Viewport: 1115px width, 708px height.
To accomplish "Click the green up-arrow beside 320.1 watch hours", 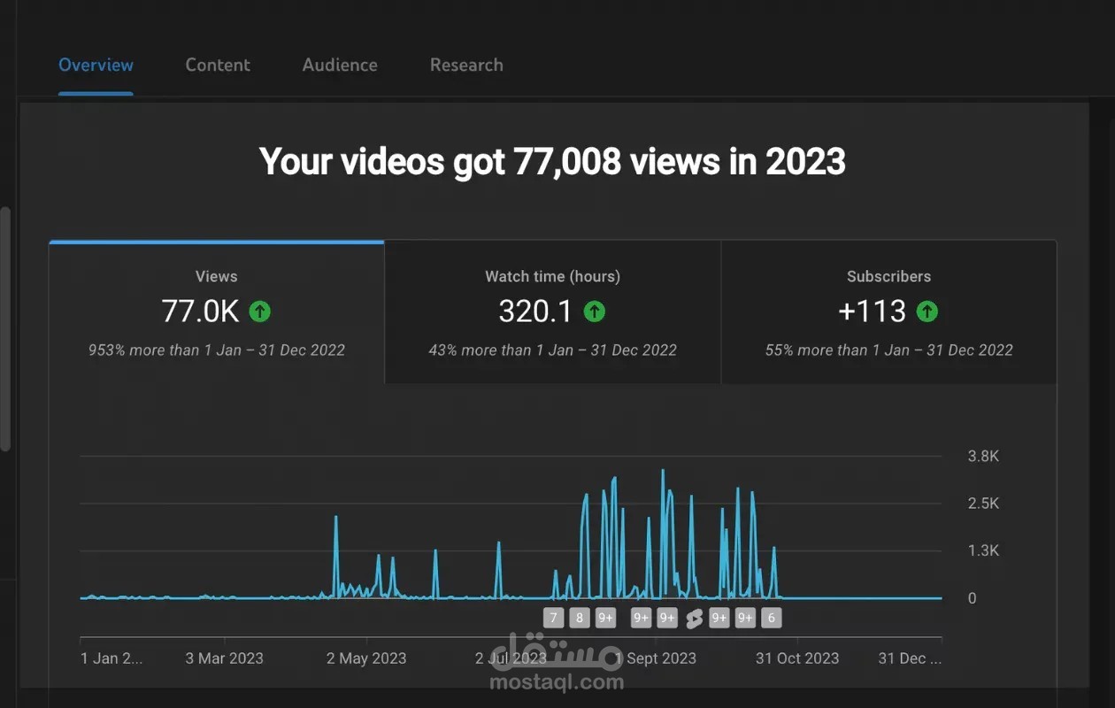I will (x=595, y=312).
